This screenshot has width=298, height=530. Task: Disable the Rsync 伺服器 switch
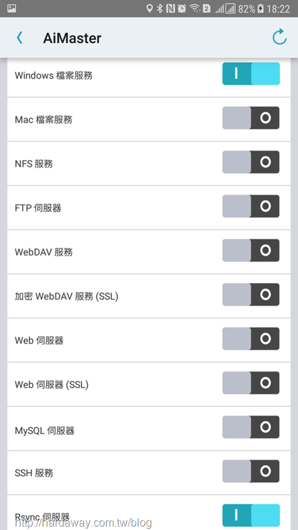point(250,516)
